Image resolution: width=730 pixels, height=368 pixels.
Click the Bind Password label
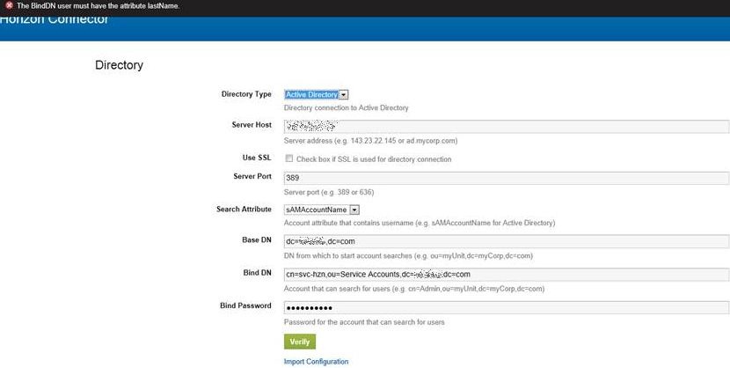[x=245, y=305]
